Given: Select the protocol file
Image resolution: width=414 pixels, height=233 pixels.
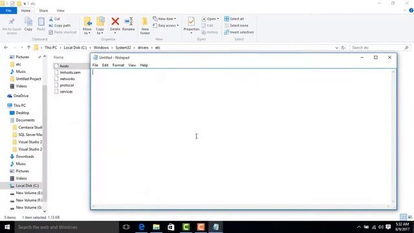Looking at the screenshot, I should coord(67,85).
